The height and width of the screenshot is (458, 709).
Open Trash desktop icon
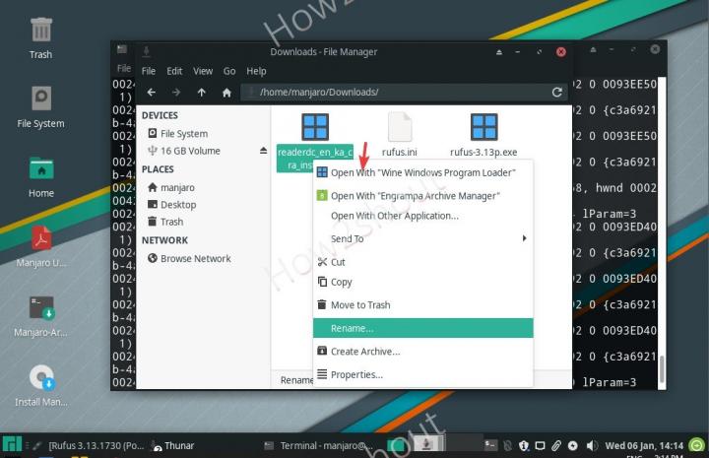point(40,34)
